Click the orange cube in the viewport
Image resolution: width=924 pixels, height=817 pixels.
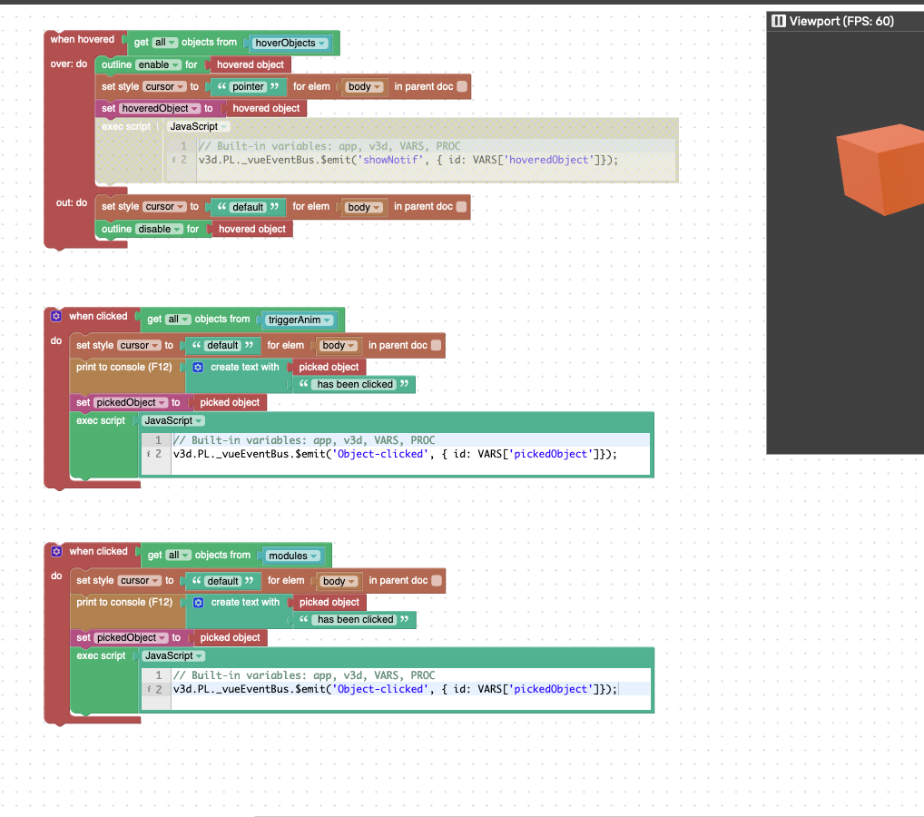[882, 169]
